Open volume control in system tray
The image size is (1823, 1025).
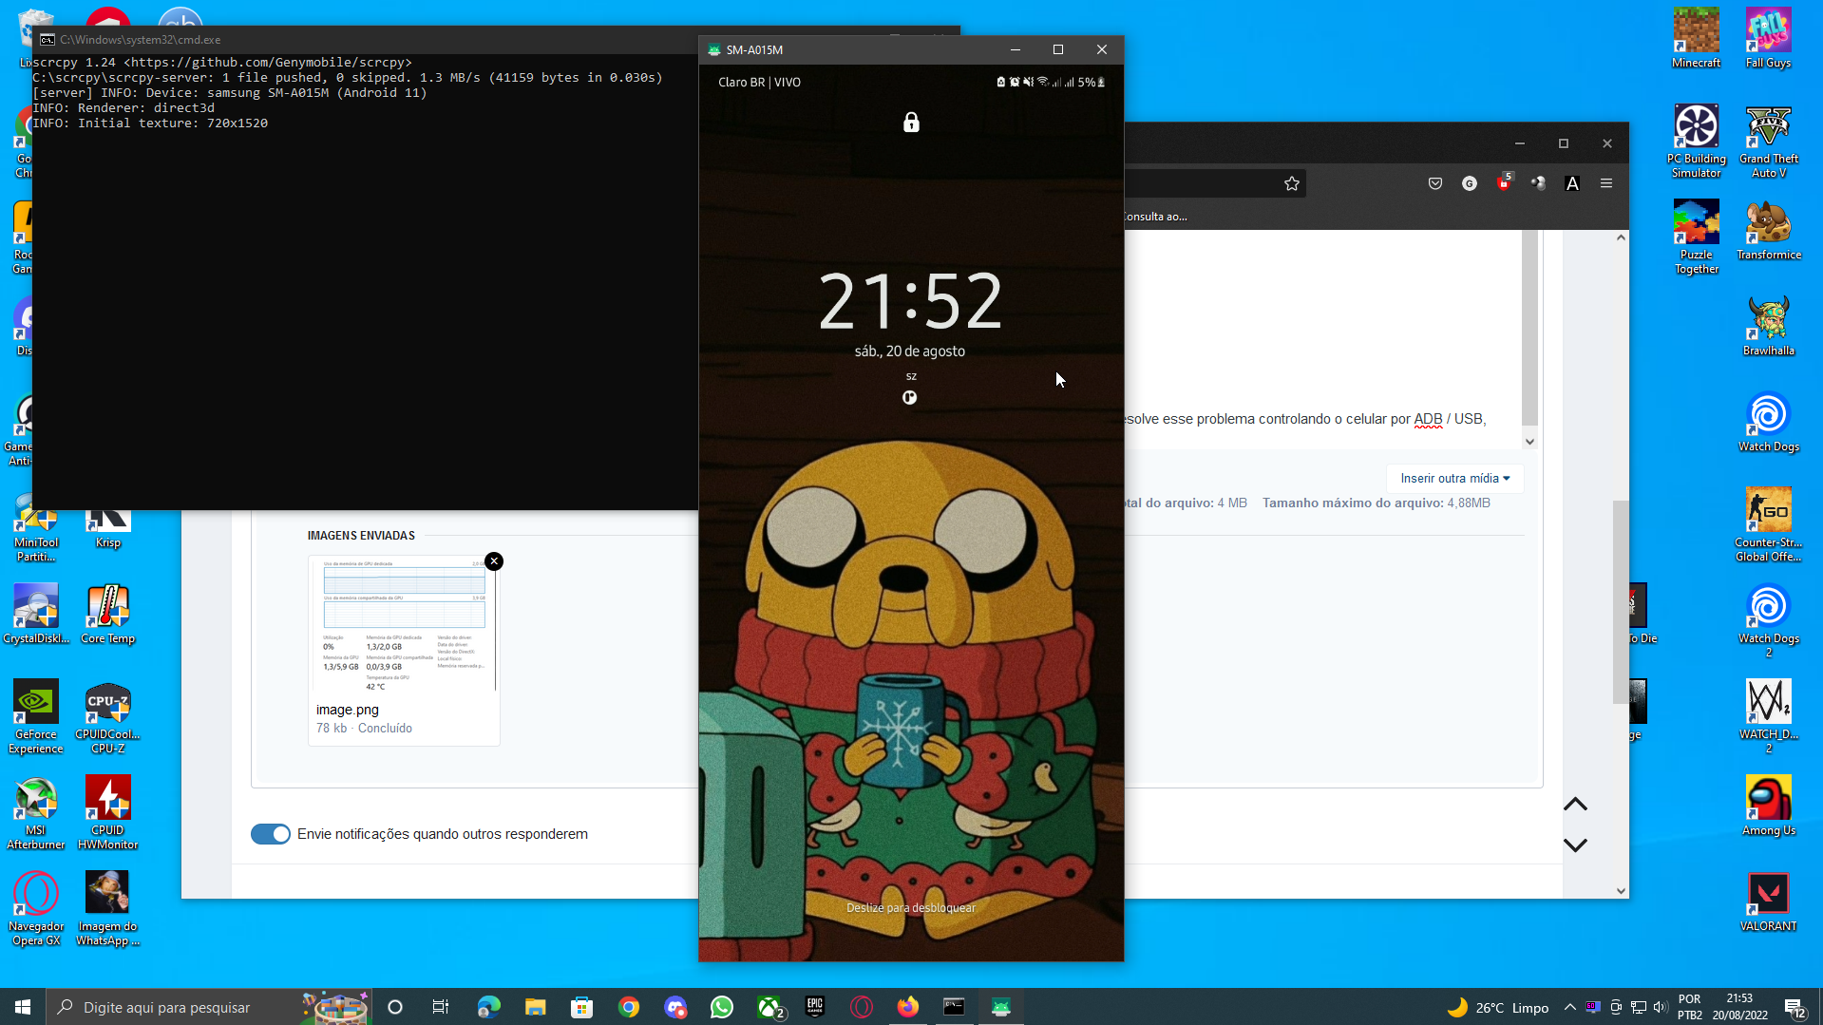coord(1661,1007)
